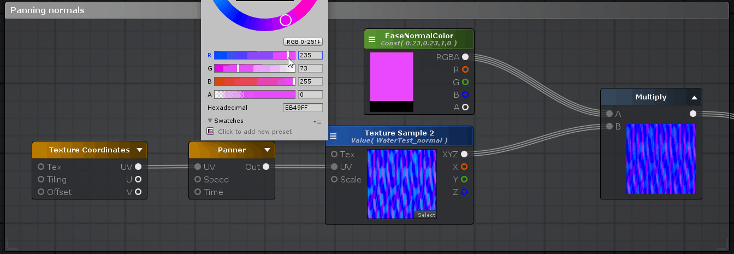Screen dimensions: 734x254
Task: Click the Multiply node preview image
Action: (x=661, y=159)
